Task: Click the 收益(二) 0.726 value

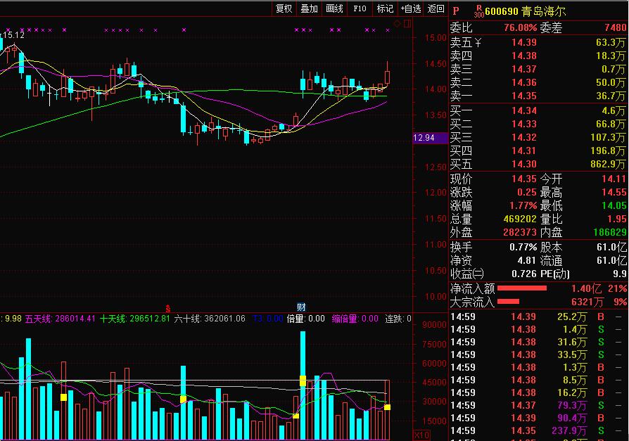Action: (524, 274)
